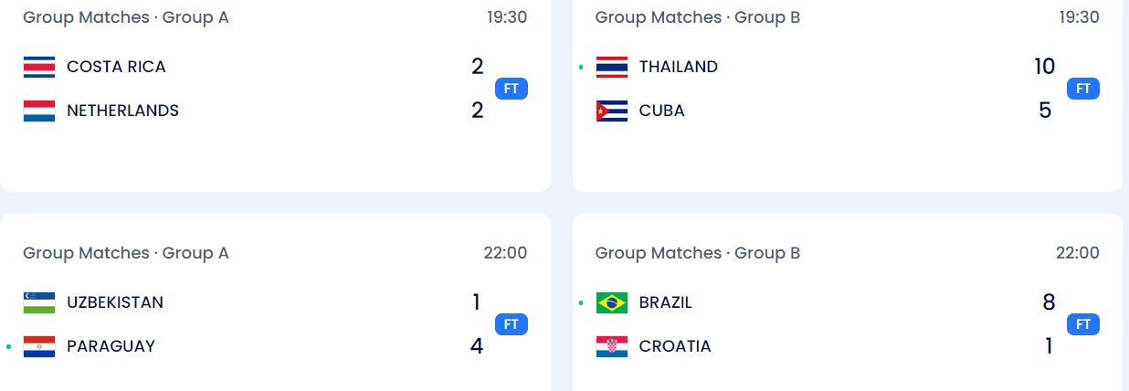Open the BRAZIL team name link
The height and width of the screenshot is (391, 1129).
coord(666,302)
